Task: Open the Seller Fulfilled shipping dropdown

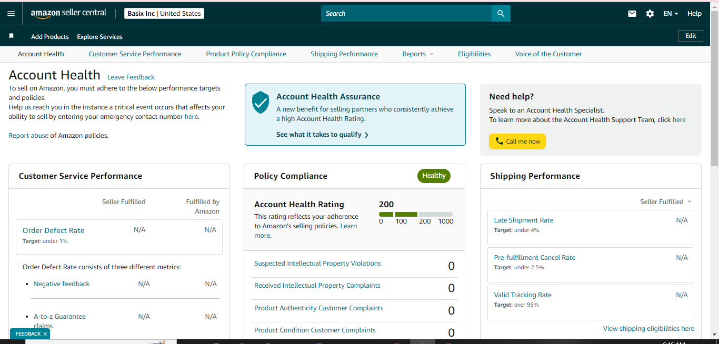Action: pos(666,201)
